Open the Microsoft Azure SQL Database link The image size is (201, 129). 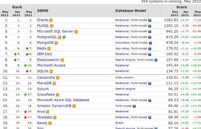[63, 100]
